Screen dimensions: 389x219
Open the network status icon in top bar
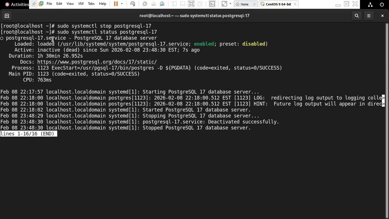[x=370, y=4]
